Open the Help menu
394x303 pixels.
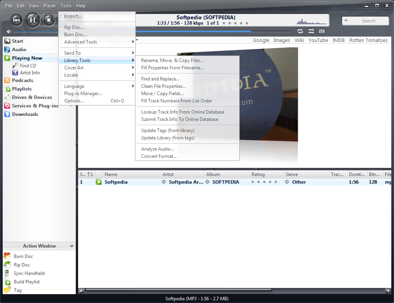81,5
